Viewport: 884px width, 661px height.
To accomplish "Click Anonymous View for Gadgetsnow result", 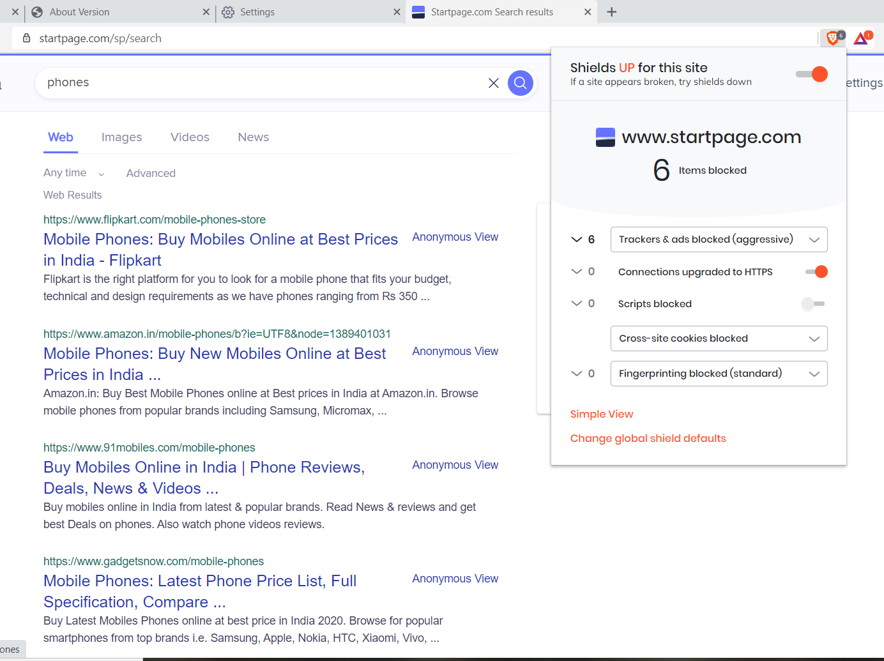I will click(455, 579).
